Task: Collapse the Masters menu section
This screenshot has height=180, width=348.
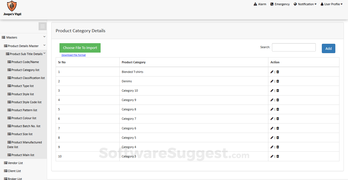Action: [23, 37]
